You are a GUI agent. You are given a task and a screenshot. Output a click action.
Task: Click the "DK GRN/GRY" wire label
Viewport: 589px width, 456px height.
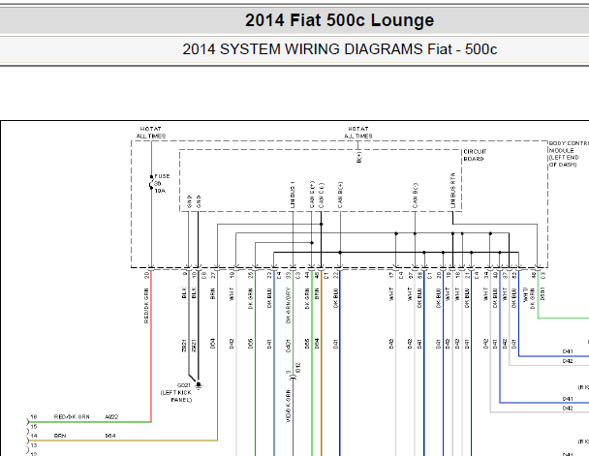coord(288,306)
